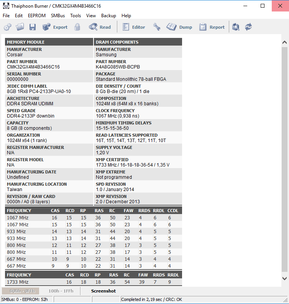The image size is (289, 304).
Task: Show the Report view from toolbar
Action: point(212,27)
